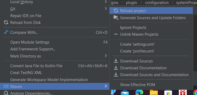This screenshot has width=197, height=95.
Task: Choose Add Framework Support...
Action: 55,49
